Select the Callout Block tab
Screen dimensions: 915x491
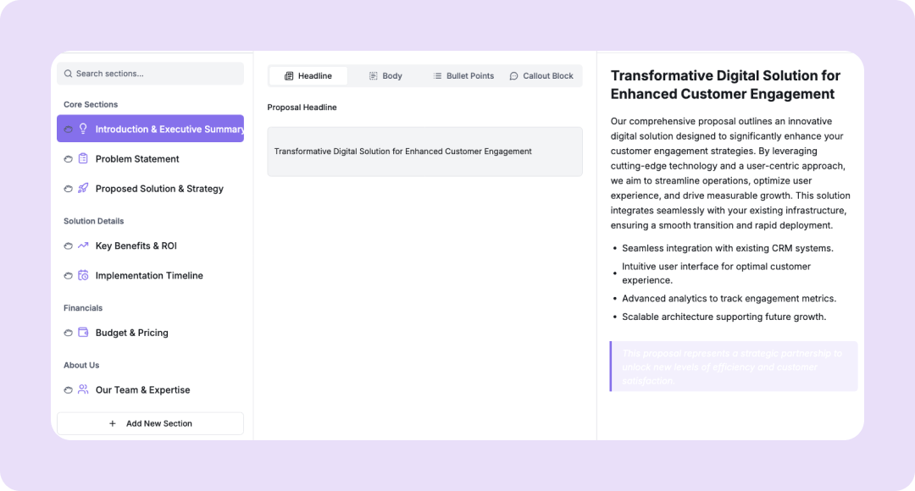pos(541,76)
